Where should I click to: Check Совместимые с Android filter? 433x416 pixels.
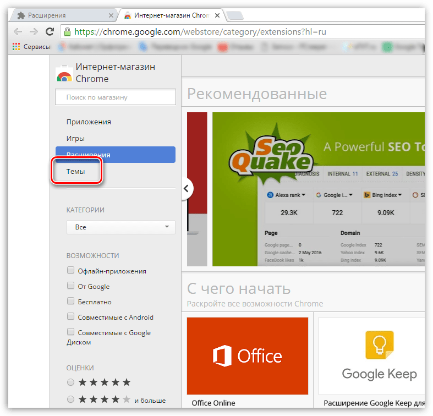70,316
